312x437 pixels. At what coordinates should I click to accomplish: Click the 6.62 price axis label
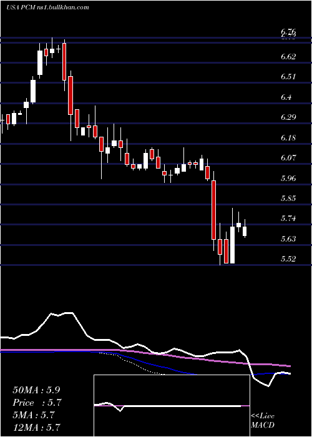coord(288,57)
